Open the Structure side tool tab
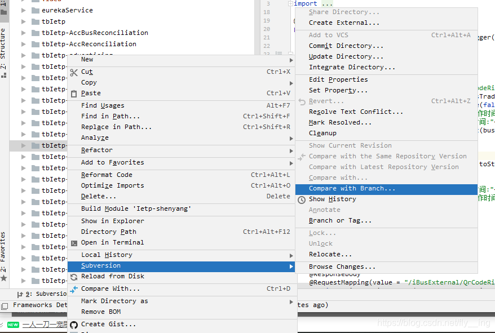Screen dimensions: 495x333 tap(3, 52)
